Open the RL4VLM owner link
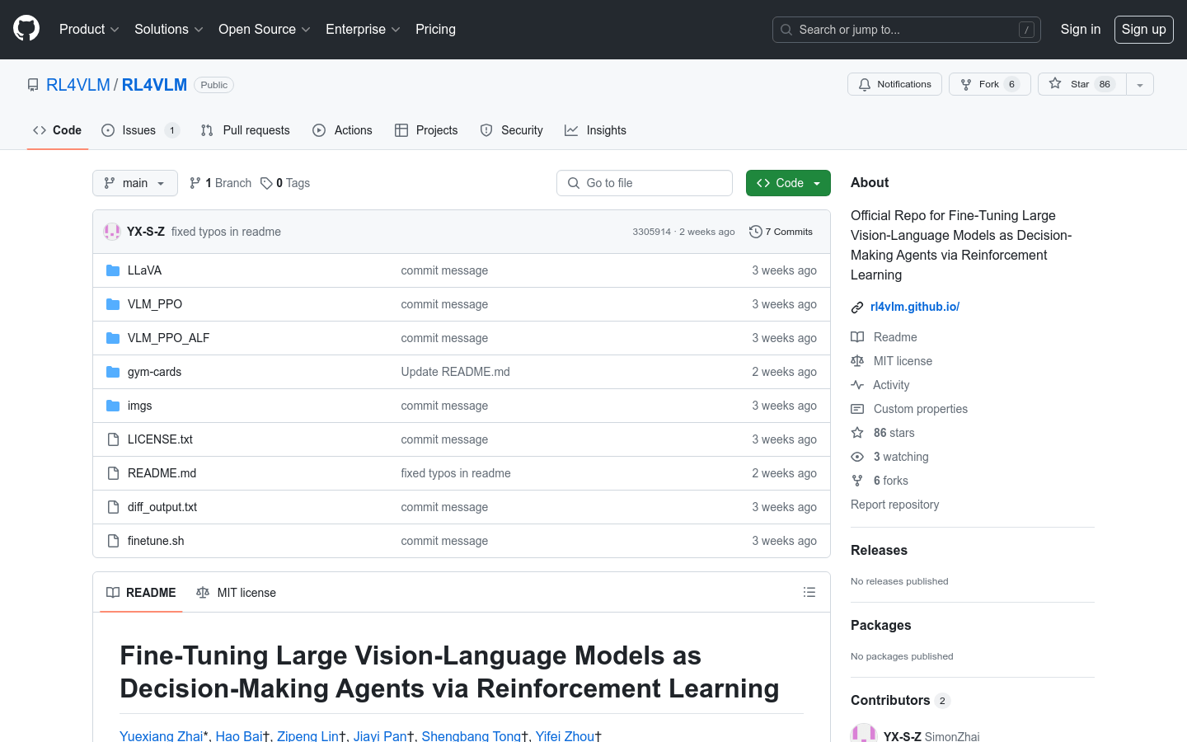This screenshot has width=1187, height=742. (x=78, y=85)
